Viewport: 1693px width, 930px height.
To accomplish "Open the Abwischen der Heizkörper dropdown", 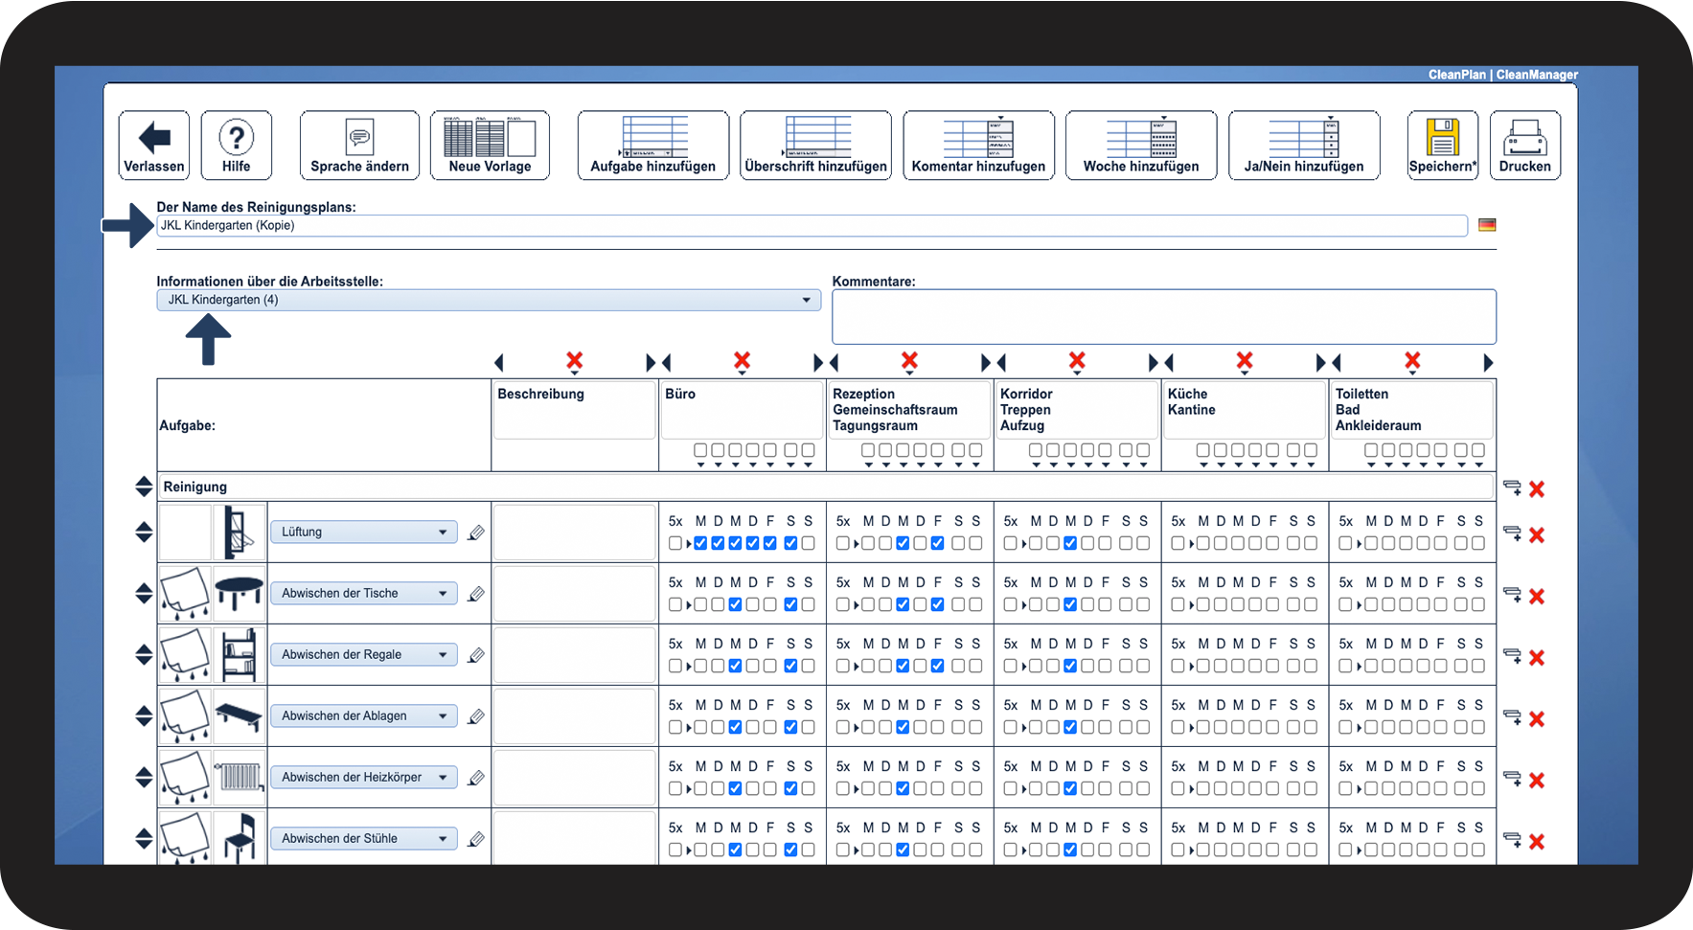I will click(363, 777).
